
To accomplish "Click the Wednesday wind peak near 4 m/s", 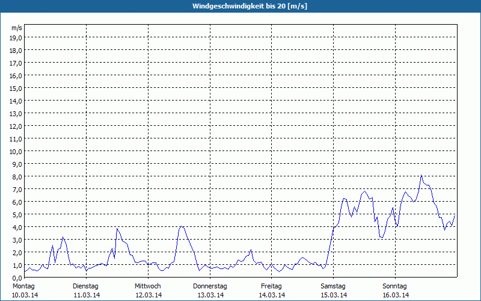I will click(182, 227).
